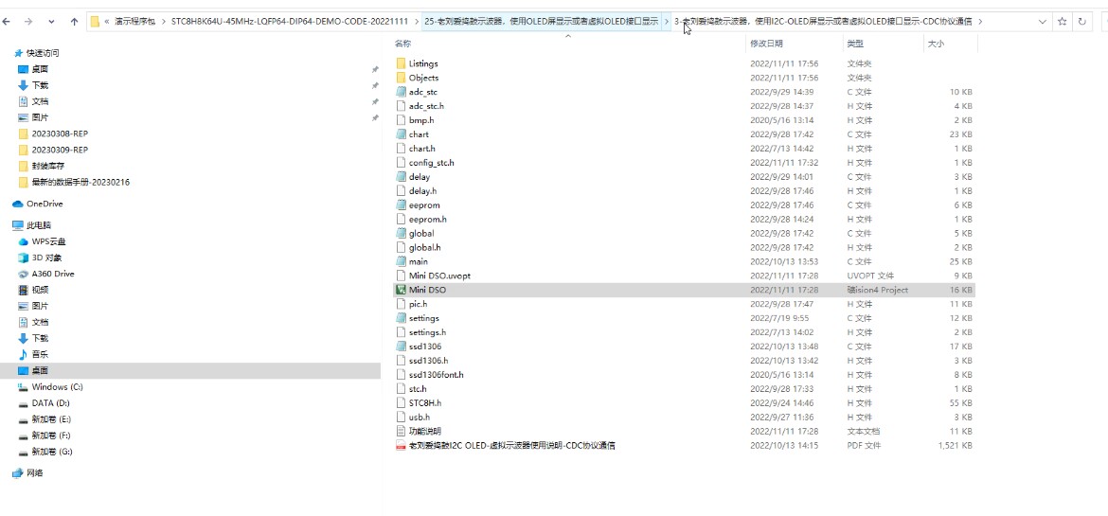Select file name Mini DSO.uvopt

pos(439,276)
